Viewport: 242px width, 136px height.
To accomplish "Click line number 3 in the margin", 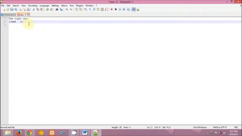I will 5,25.
